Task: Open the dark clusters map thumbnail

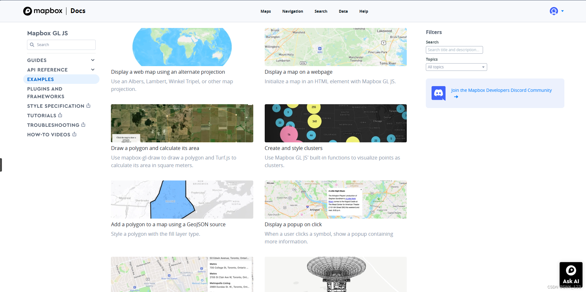Action: point(336,123)
